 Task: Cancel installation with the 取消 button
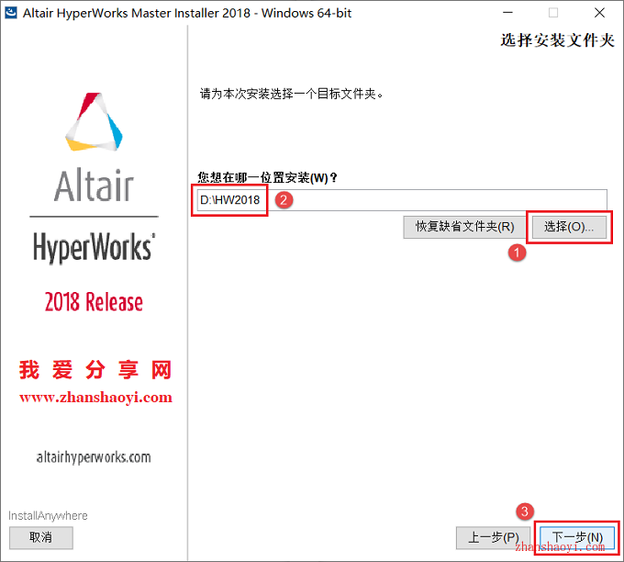pos(41,538)
